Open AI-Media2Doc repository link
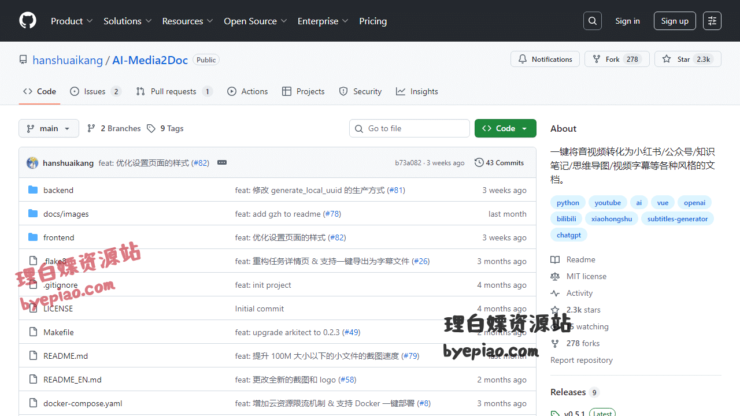 click(x=150, y=60)
